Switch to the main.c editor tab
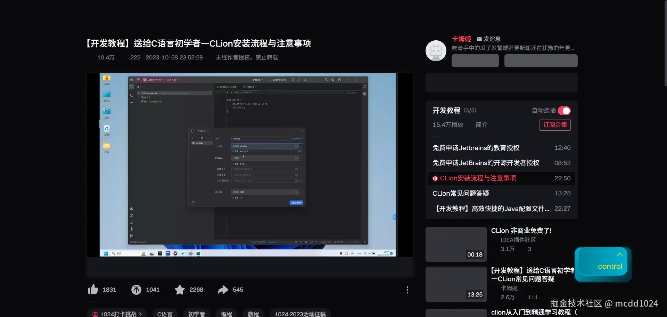 (250, 87)
